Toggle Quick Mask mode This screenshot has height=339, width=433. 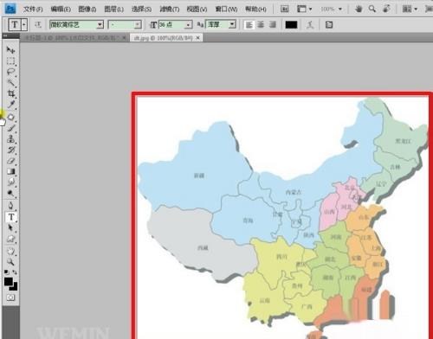(10, 297)
